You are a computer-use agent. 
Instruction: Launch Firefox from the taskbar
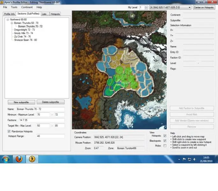19,159
